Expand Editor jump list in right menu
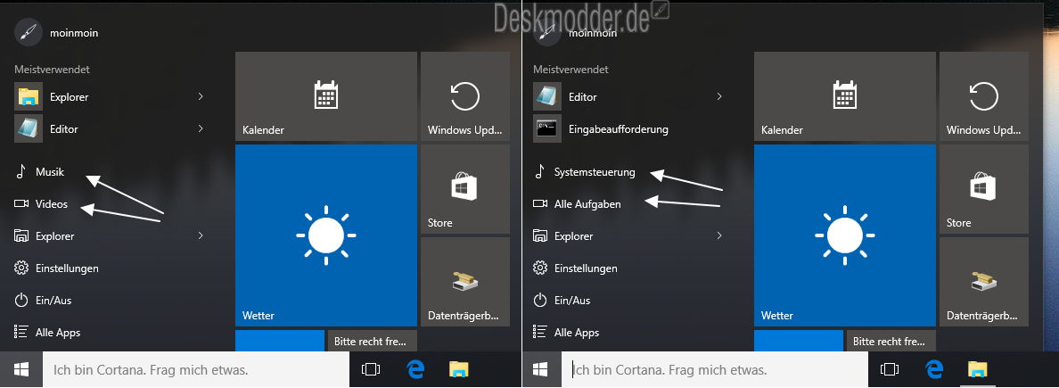Image resolution: width=1059 pixels, height=388 pixels. tap(719, 96)
